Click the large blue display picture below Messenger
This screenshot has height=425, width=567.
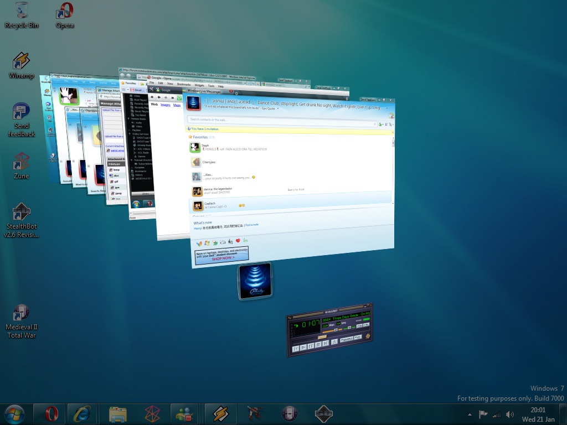[255, 281]
